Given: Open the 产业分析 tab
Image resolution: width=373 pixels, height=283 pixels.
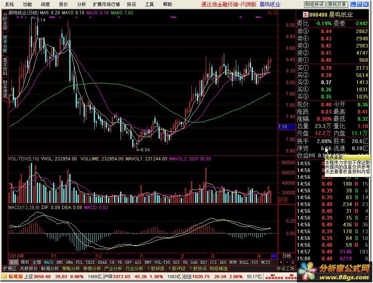Looking at the screenshot, I should click(x=113, y=269).
